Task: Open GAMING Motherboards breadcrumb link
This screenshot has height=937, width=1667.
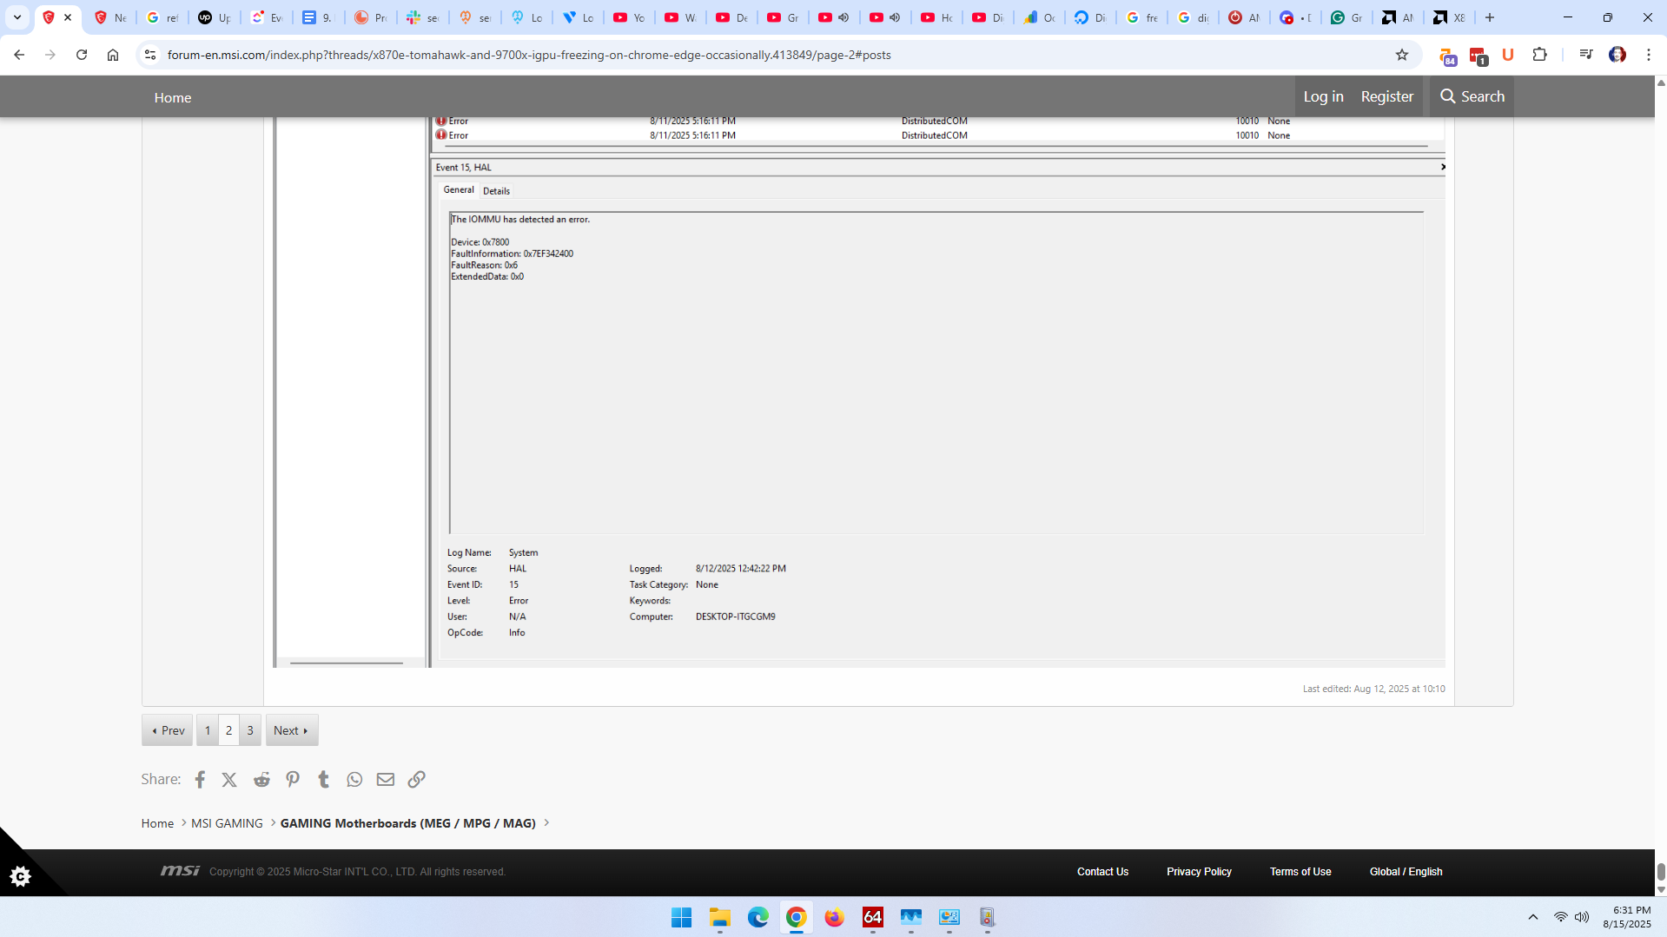Action: pos(407,823)
